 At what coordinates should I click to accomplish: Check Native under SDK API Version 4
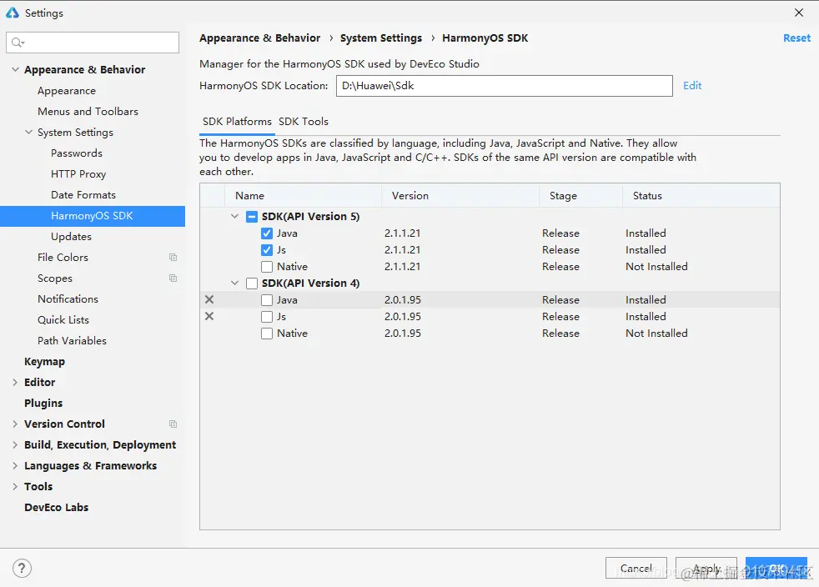(x=267, y=334)
